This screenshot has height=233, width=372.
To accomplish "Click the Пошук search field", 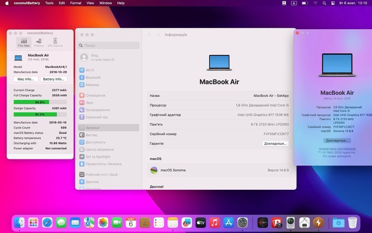I will pos(109,45).
